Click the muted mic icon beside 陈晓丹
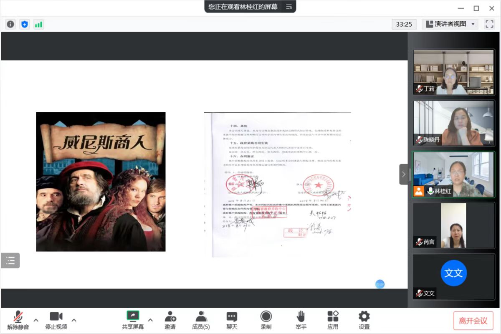This screenshot has width=501, height=334. [419, 140]
